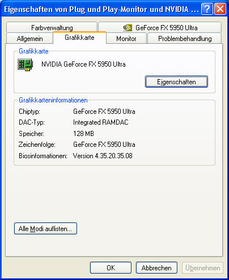Click the NVIDIA logo on the GeForce tab

pyautogui.click(x=128, y=28)
